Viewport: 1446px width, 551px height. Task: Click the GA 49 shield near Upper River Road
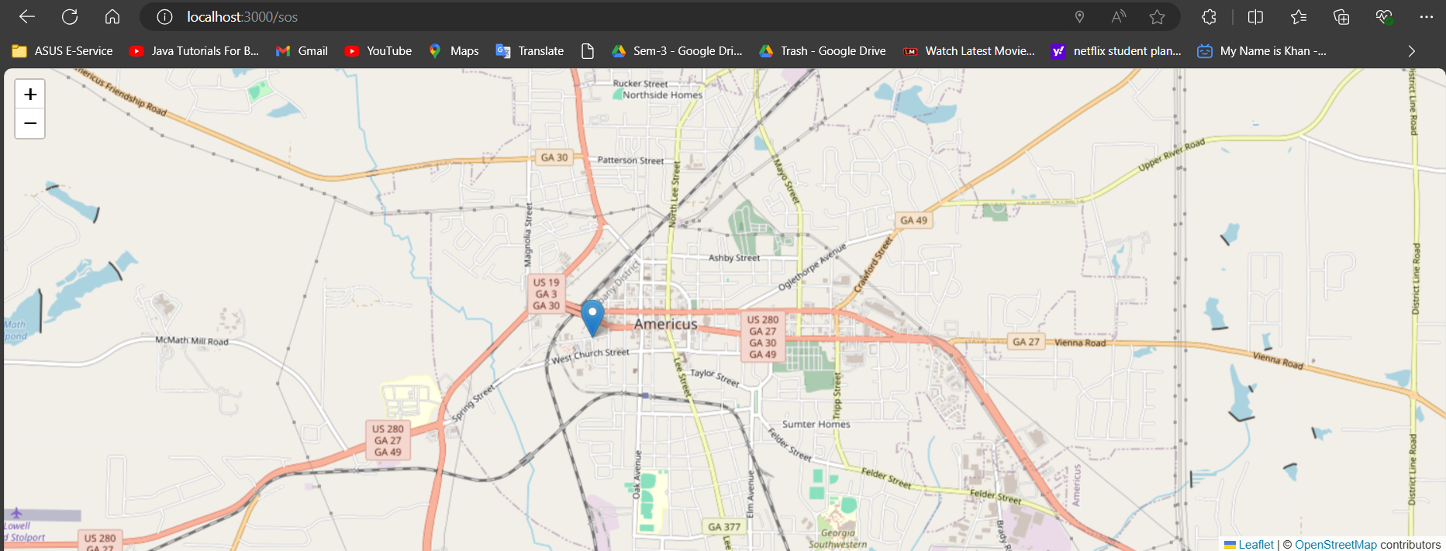(913, 220)
